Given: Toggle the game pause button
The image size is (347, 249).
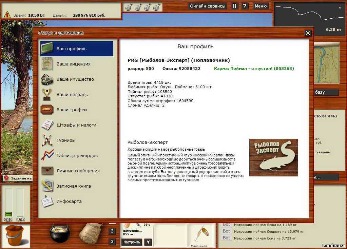Looking at the screenshot, I should point(235,6).
